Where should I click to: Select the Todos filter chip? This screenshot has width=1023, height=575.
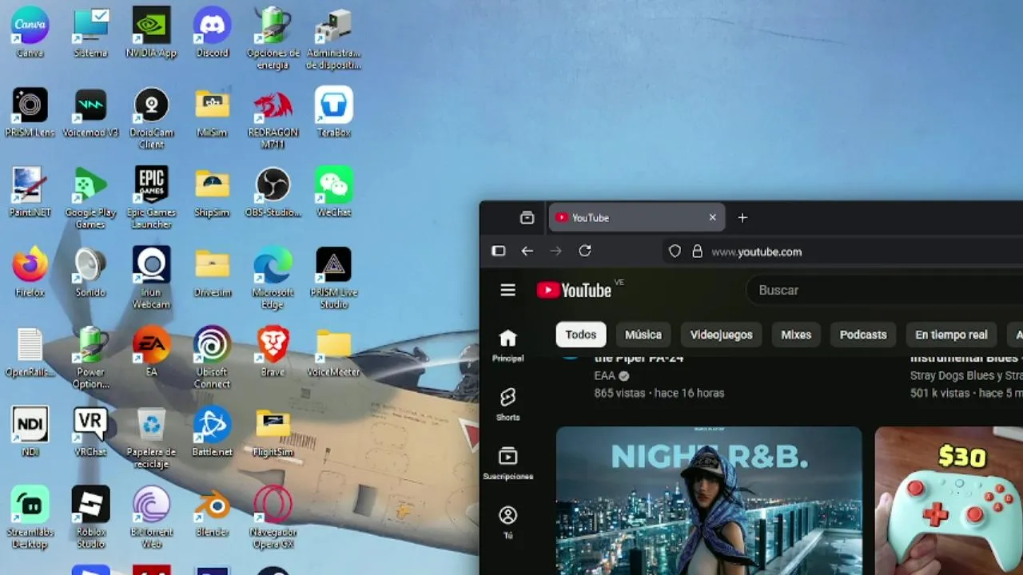pos(581,335)
